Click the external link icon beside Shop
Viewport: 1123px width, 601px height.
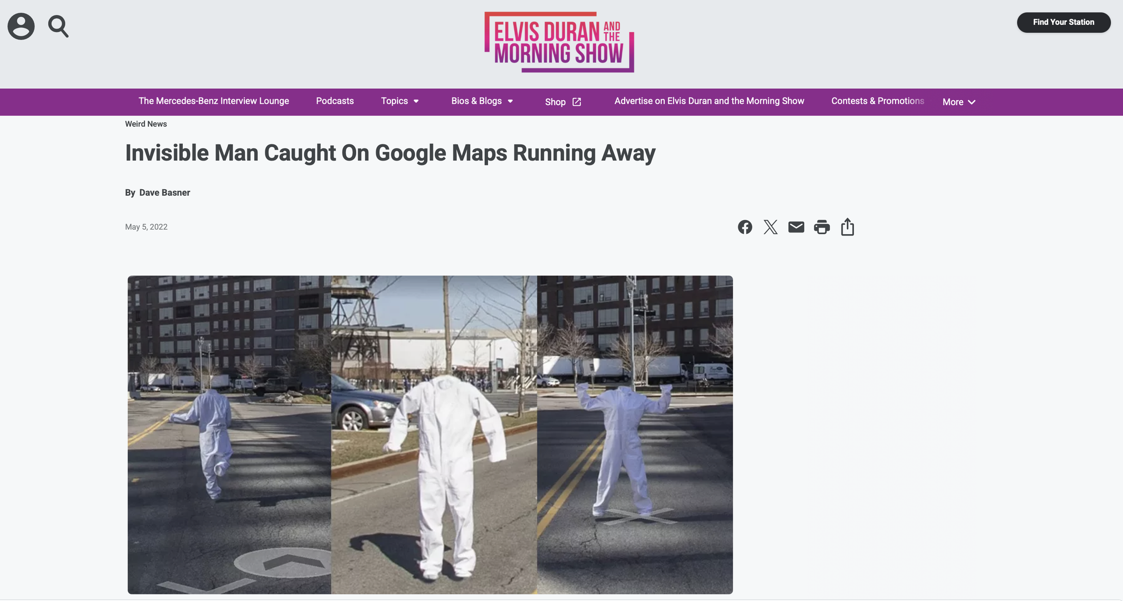point(577,102)
